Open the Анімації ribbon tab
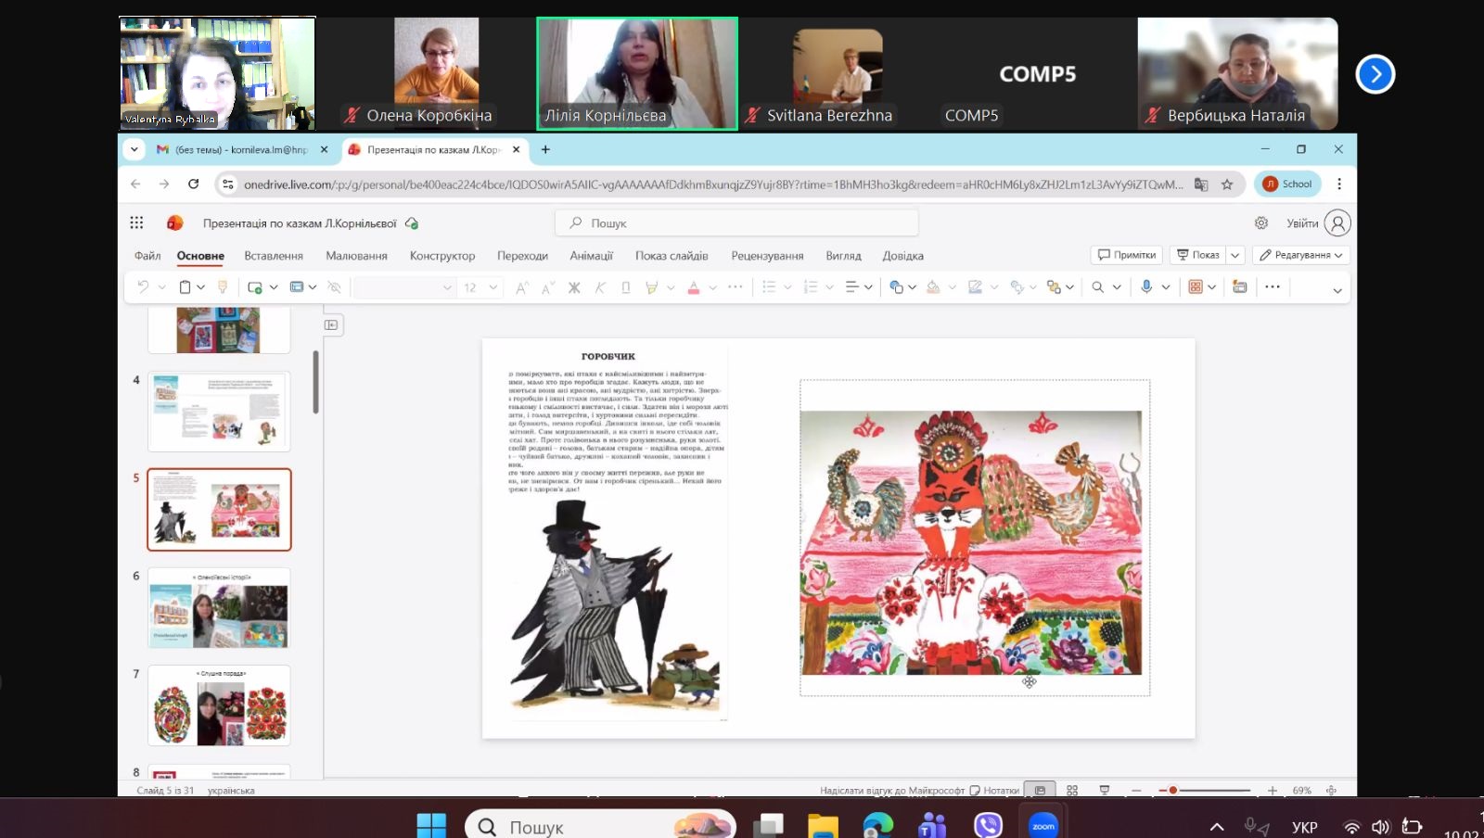Screen dimensions: 1484x838 click(x=591, y=256)
